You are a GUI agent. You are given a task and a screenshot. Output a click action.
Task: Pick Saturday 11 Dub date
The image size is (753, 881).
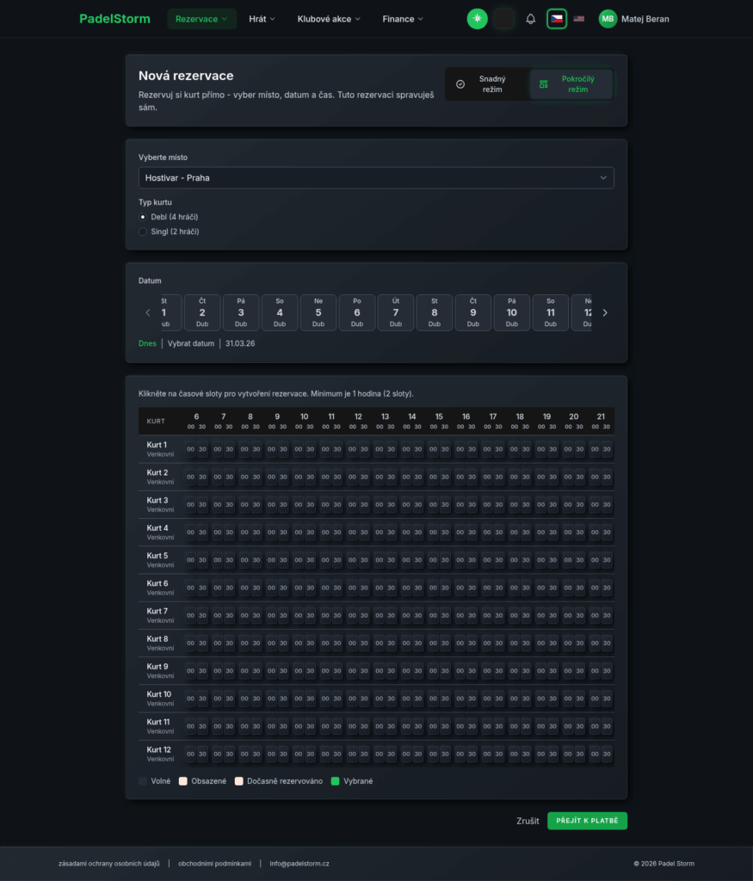(550, 313)
